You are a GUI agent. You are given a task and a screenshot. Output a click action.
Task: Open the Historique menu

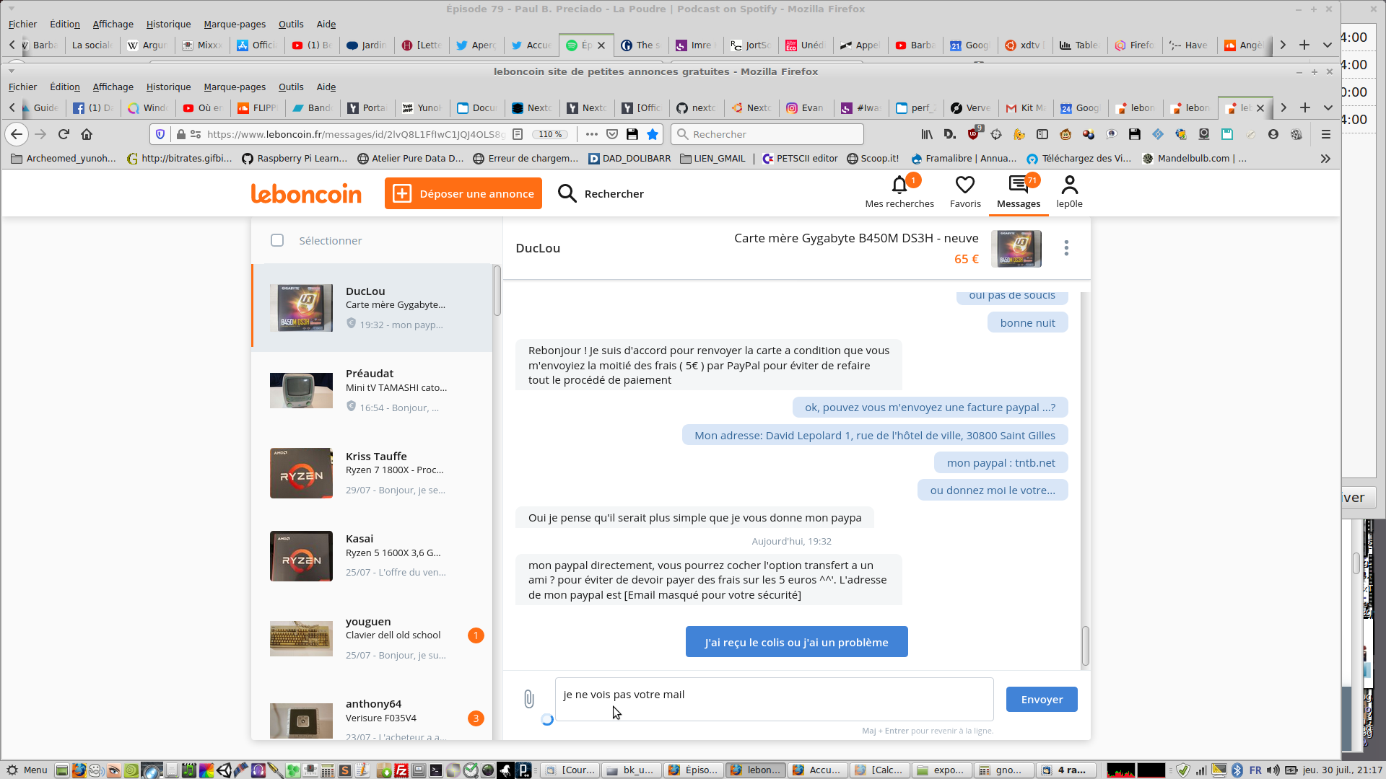point(168,87)
